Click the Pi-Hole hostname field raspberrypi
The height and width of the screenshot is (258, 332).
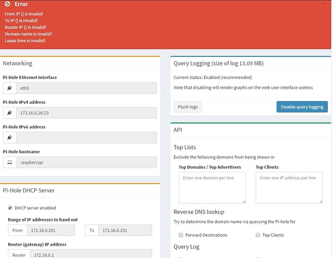(86, 163)
